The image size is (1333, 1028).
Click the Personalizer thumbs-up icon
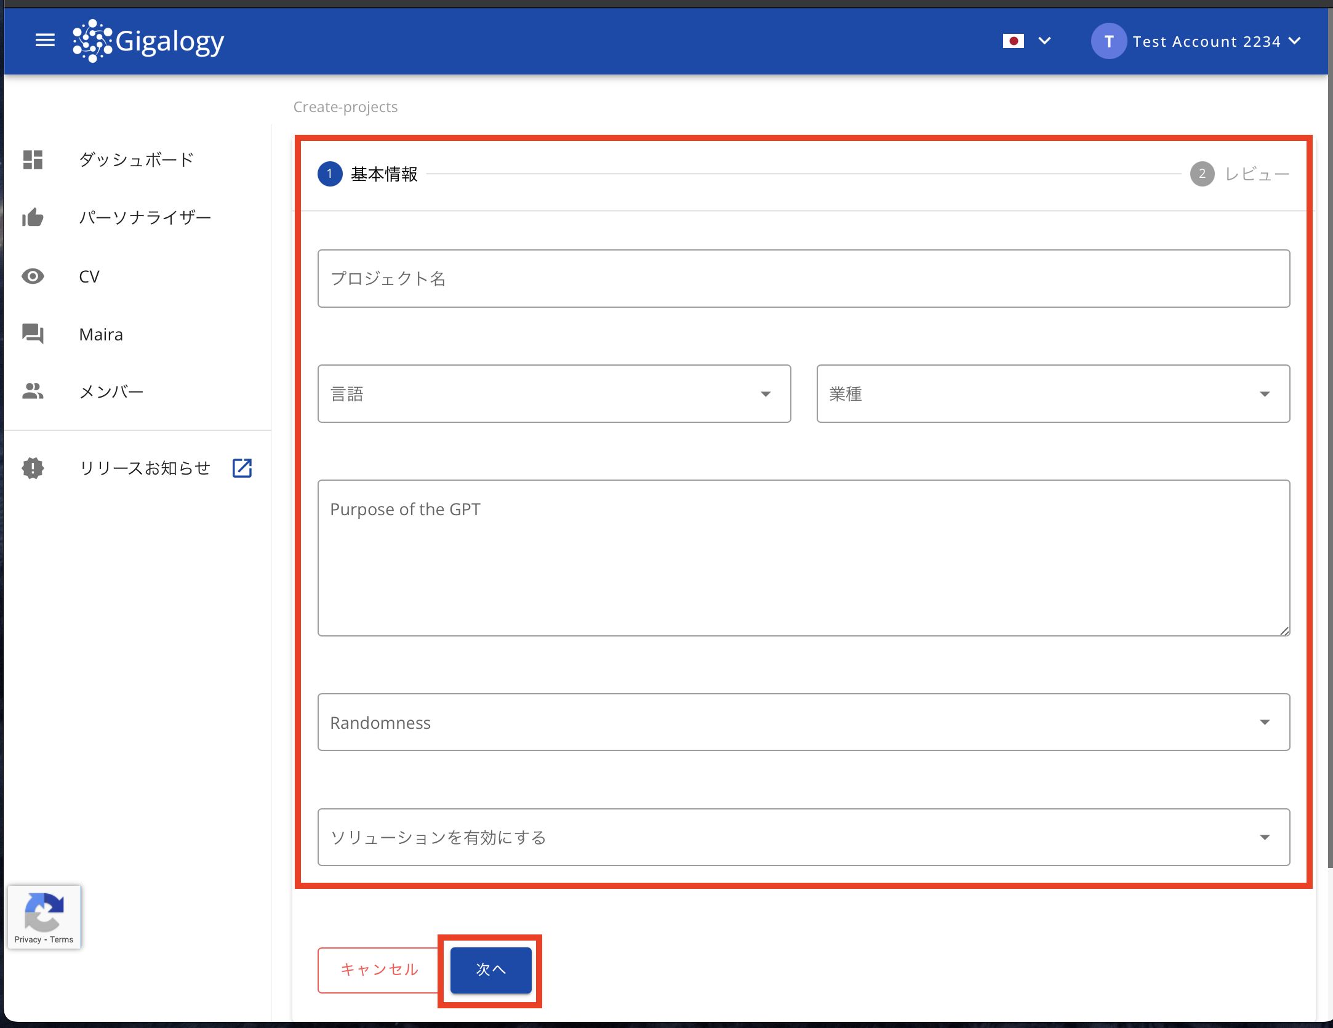pyautogui.click(x=33, y=217)
